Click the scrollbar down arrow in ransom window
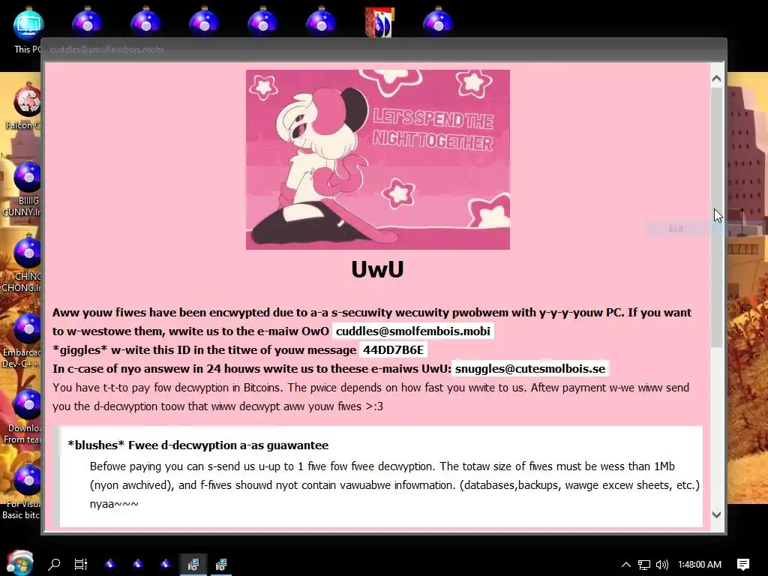Viewport: 768px width, 576px height. (x=716, y=514)
